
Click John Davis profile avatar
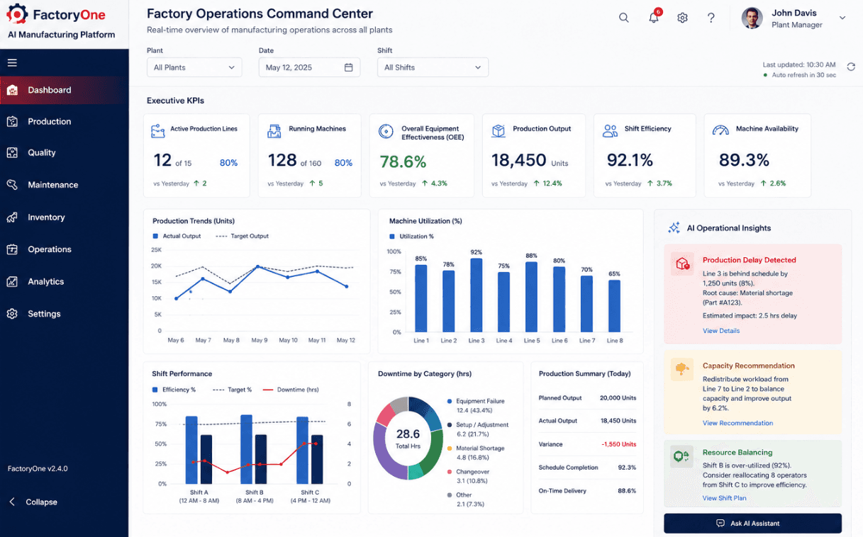tap(752, 18)
